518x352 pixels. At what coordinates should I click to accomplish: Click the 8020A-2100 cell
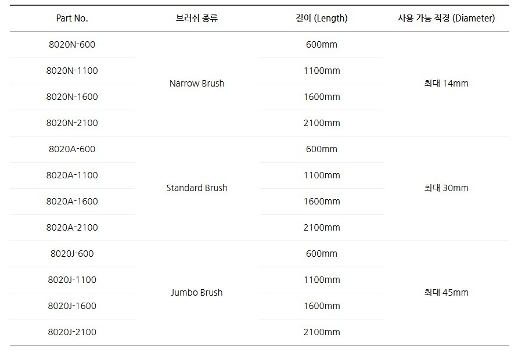tap(72, 228)
